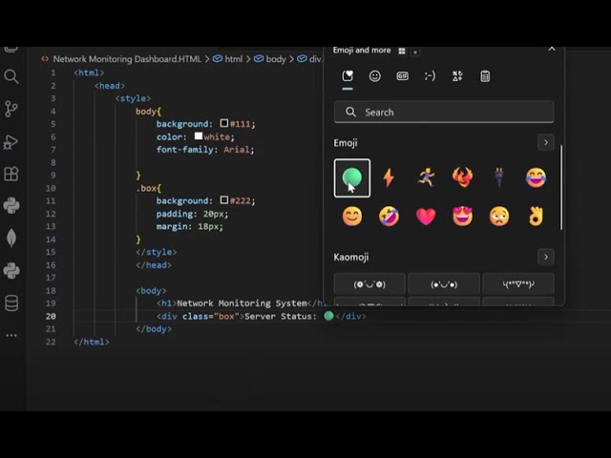Insert the heart eyes emoji
Image resolution: width=611 pixels, height=458 pixels.
462,217
